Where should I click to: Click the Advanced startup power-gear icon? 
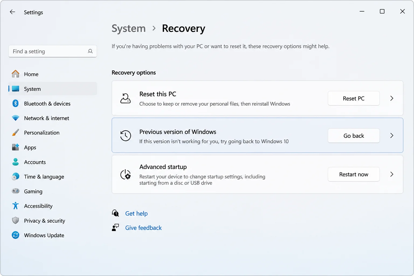(126, 174)
